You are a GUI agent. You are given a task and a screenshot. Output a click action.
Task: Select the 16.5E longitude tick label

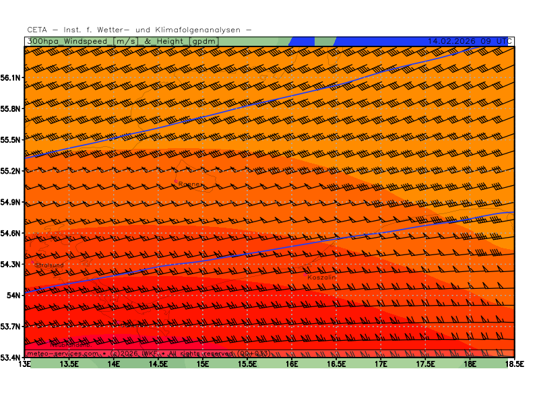[x=336, y=364]
